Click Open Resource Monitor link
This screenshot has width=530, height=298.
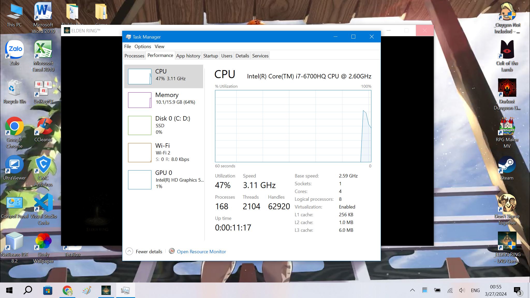tap(201, 251)
